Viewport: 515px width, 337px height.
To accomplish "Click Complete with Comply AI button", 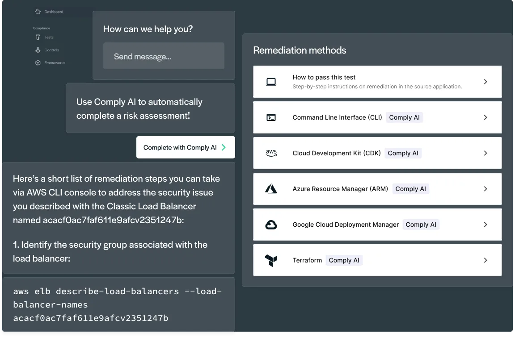I will coord(185,147).
